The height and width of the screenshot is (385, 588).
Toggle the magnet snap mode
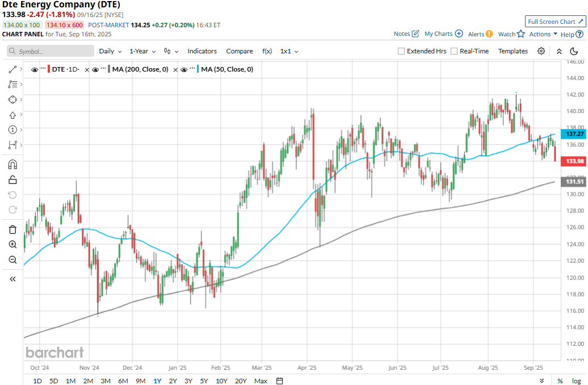coord(12,165)
